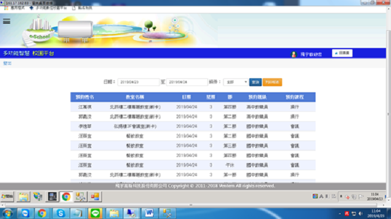Open the dropdown next to the date fields
391x219 pixels.
coord(236,82)
